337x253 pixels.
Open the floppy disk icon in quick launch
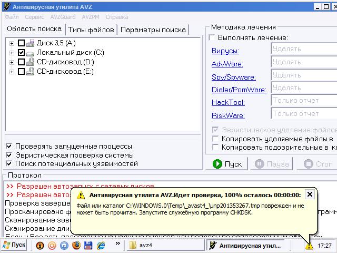pos(88,246)
